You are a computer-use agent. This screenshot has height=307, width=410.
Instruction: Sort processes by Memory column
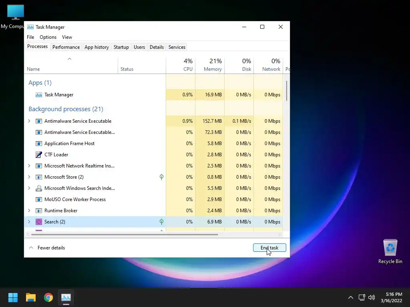210,65
